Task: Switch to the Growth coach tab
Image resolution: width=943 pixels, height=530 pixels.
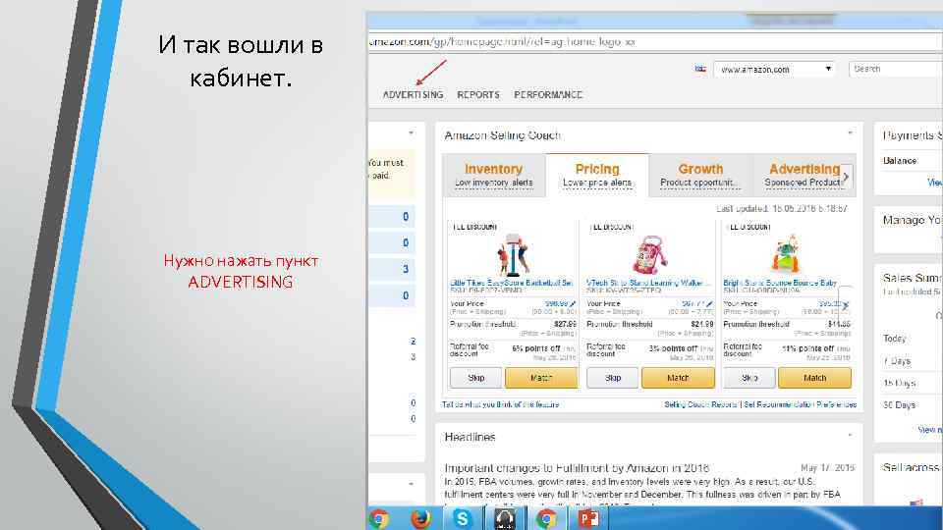Action: click(x=700, y=175)
